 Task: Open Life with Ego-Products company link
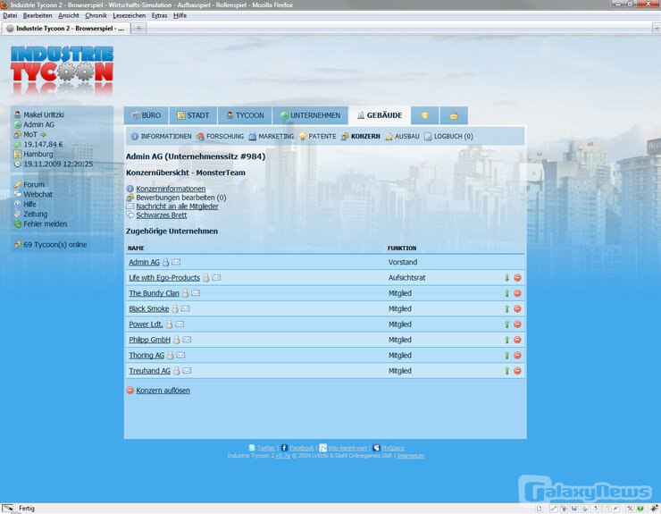pyautogui.click(x=164, y=278)
